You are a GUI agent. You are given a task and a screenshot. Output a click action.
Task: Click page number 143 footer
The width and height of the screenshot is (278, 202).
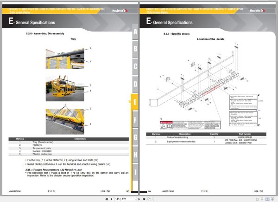[127, 191]
